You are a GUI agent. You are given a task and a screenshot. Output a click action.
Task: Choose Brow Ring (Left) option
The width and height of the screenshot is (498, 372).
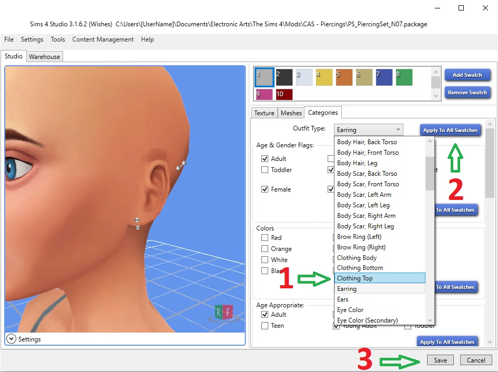coord(380,237)
